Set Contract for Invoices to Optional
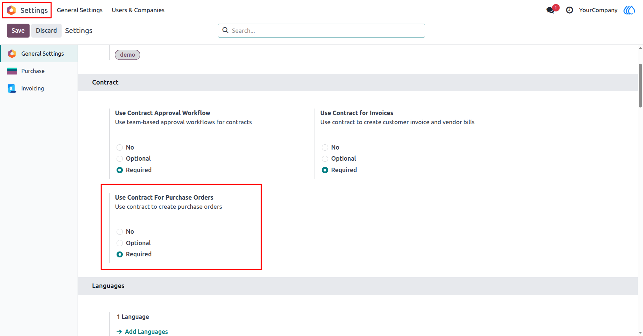 pos(325,159)
